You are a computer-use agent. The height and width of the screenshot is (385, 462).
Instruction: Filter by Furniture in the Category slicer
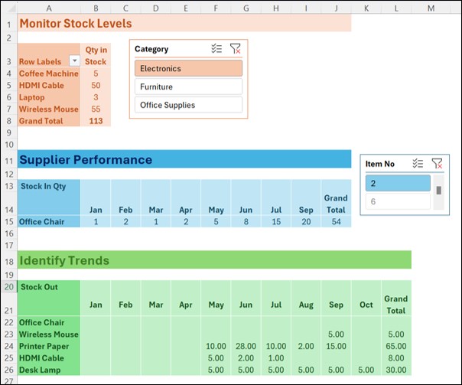click(188, 86)
